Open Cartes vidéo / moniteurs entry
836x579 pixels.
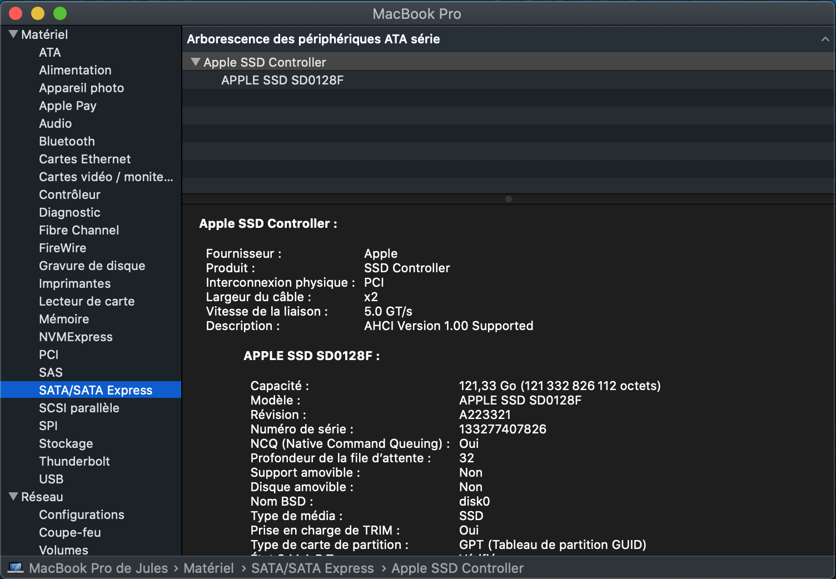[106, 177]
